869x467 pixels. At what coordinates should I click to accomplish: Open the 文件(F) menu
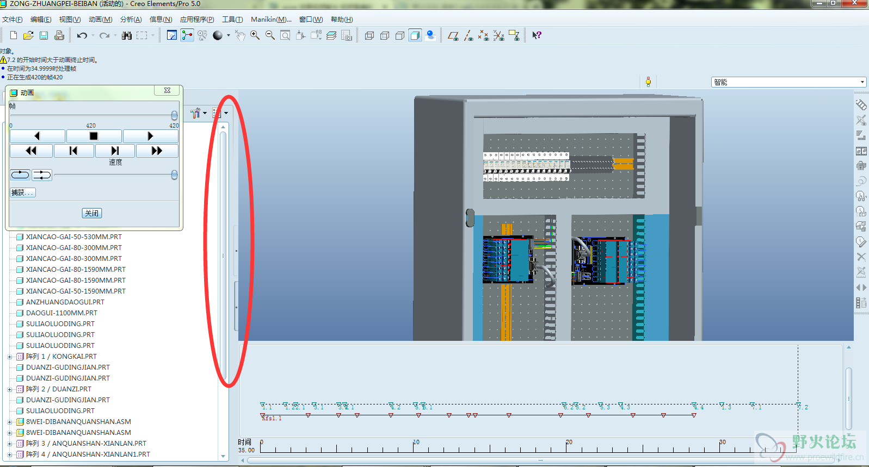[12, 20]
